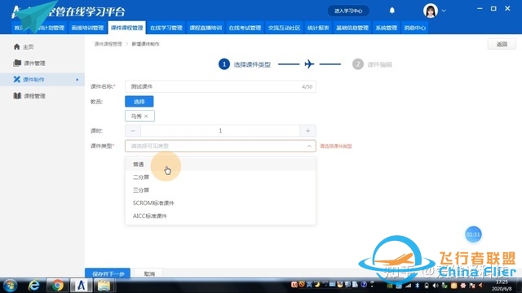Click the book icon for 课程管理
The height and width of the screenshot is (293, 522).
tap(17, 96)
